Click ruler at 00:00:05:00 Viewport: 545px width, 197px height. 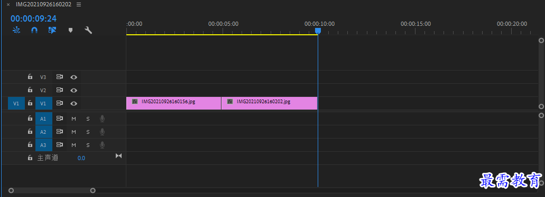click(x=223, y=24)
